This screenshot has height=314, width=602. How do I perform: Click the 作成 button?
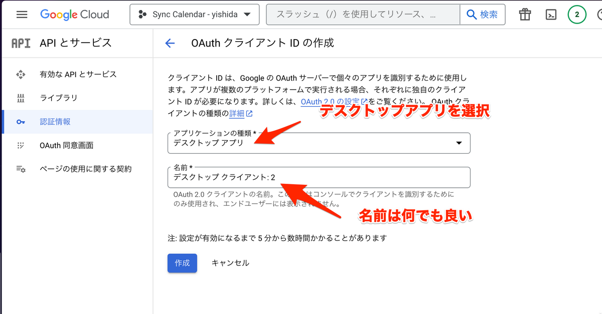[182, 263]
